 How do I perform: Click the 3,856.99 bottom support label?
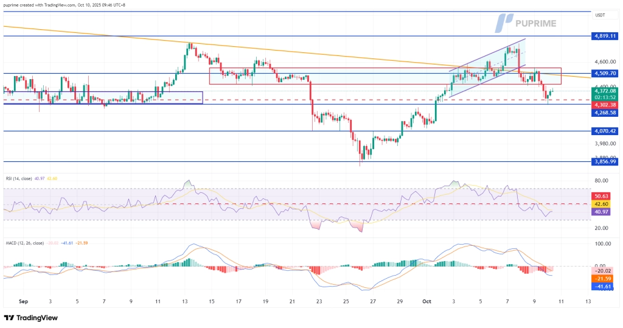point(605,161)
